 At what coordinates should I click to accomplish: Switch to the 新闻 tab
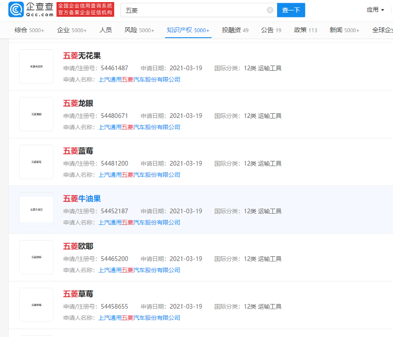tap(344, 30)
